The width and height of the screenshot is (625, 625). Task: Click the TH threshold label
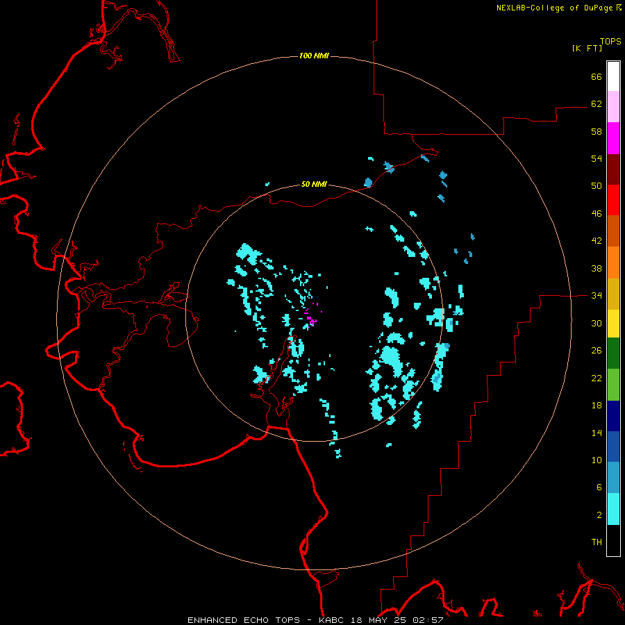tap(597, 542)
